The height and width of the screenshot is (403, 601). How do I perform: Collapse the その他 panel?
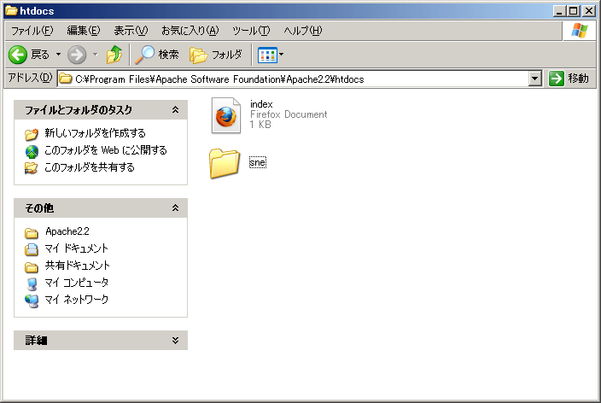(x=175, y=207)
